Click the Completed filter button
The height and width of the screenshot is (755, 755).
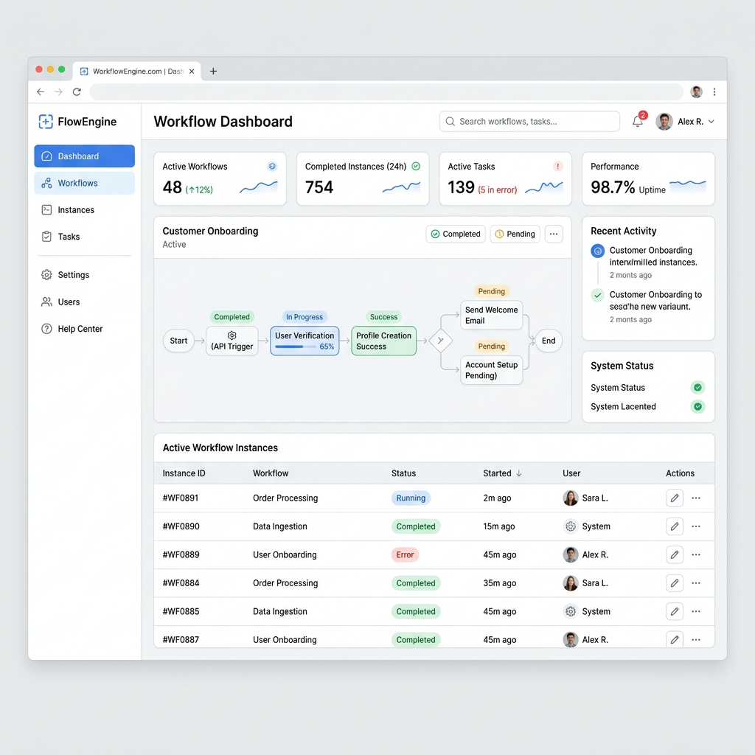(456, 234)
